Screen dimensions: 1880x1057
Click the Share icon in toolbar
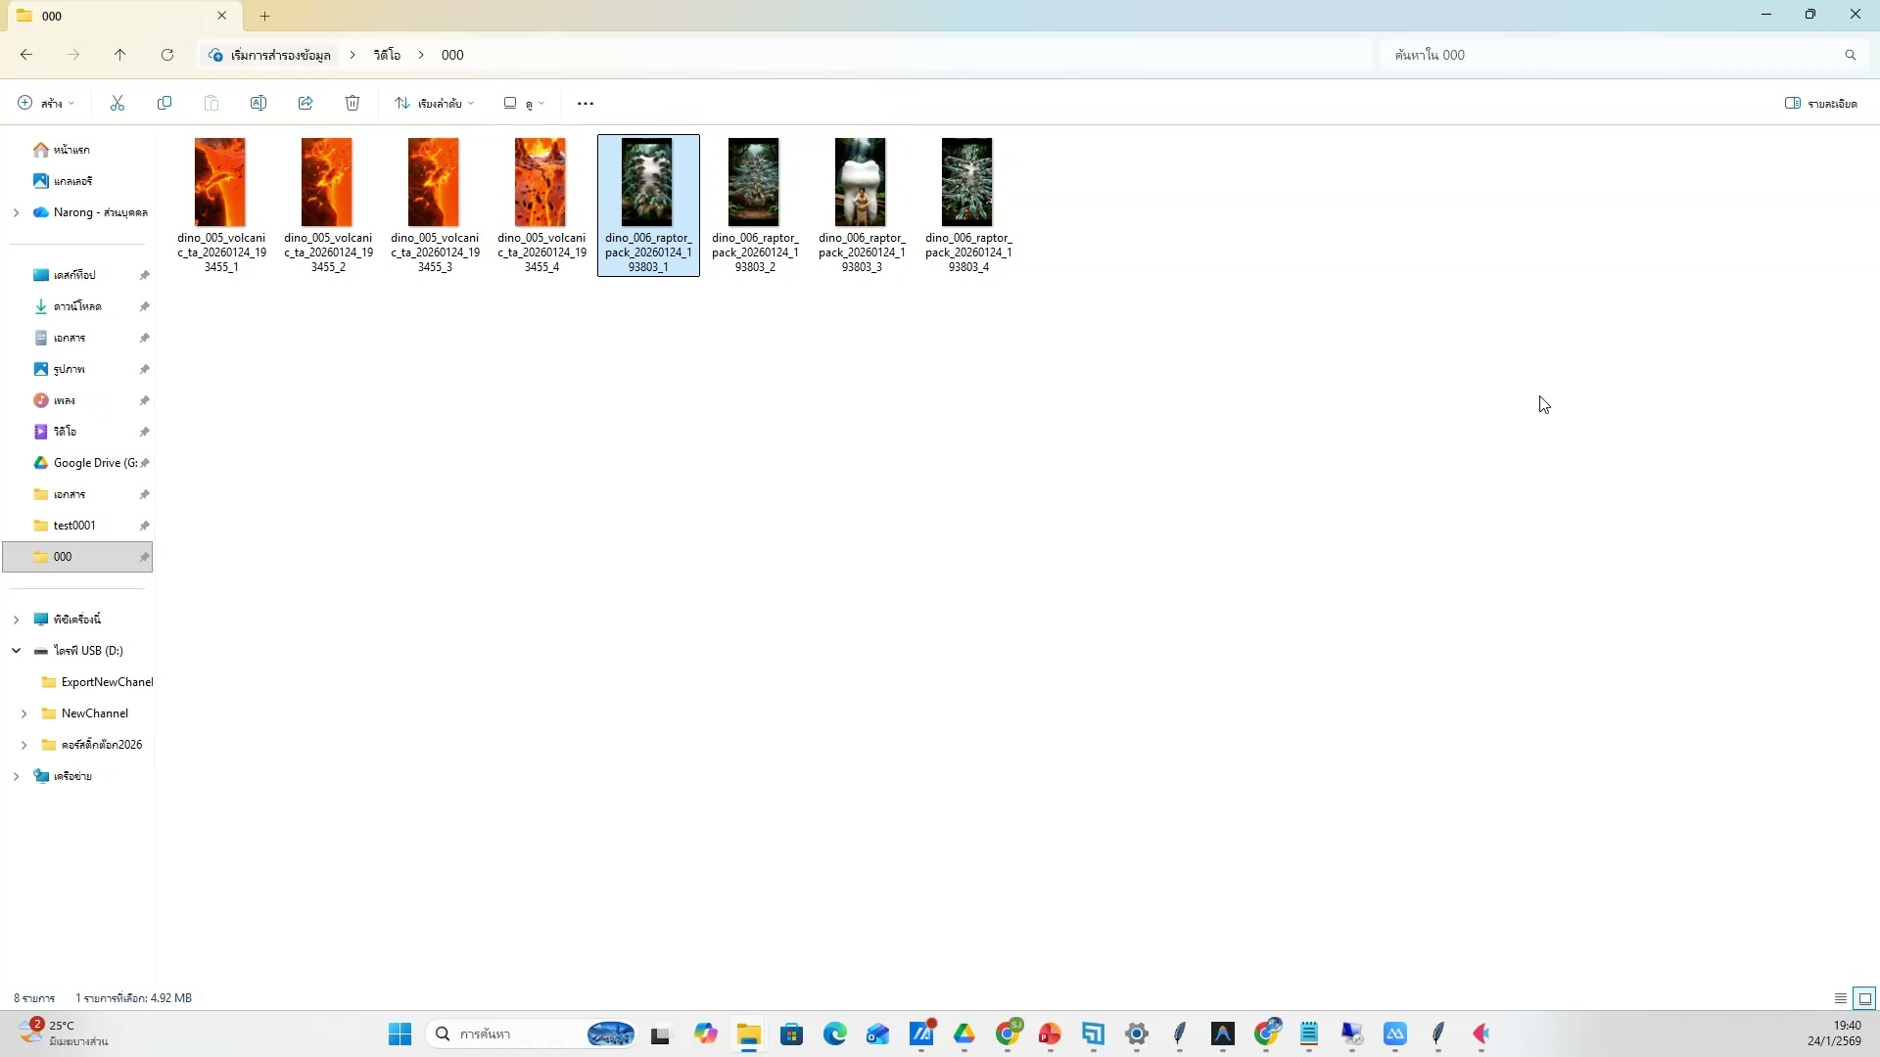tap(305, 103)
